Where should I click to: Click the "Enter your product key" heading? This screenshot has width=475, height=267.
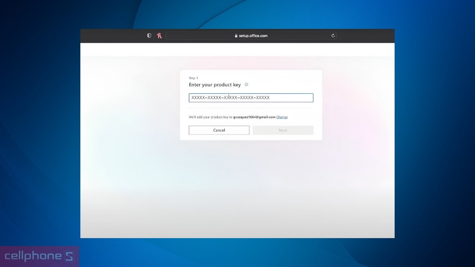[x=215, y=85]
